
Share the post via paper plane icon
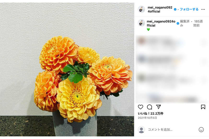(158, 107)
